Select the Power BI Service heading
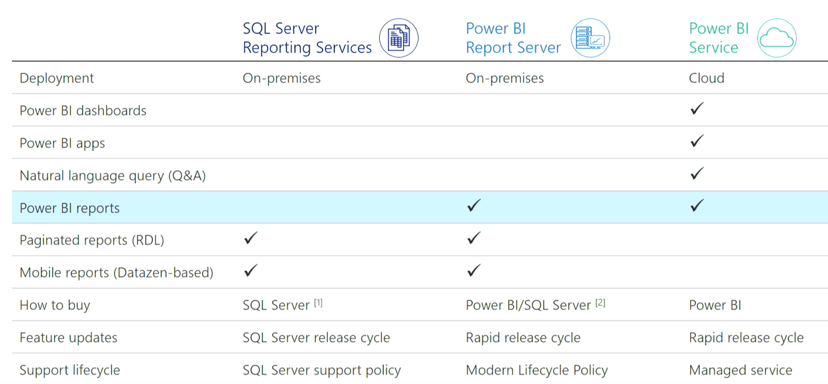This screenshot has width=828, height=384. pos(719,38)
